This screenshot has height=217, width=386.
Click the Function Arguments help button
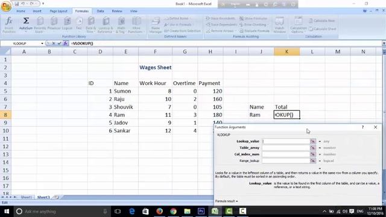click(x=362, y=127)
